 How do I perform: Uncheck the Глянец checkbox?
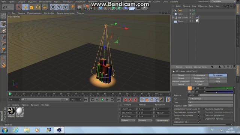pos(199,118)
